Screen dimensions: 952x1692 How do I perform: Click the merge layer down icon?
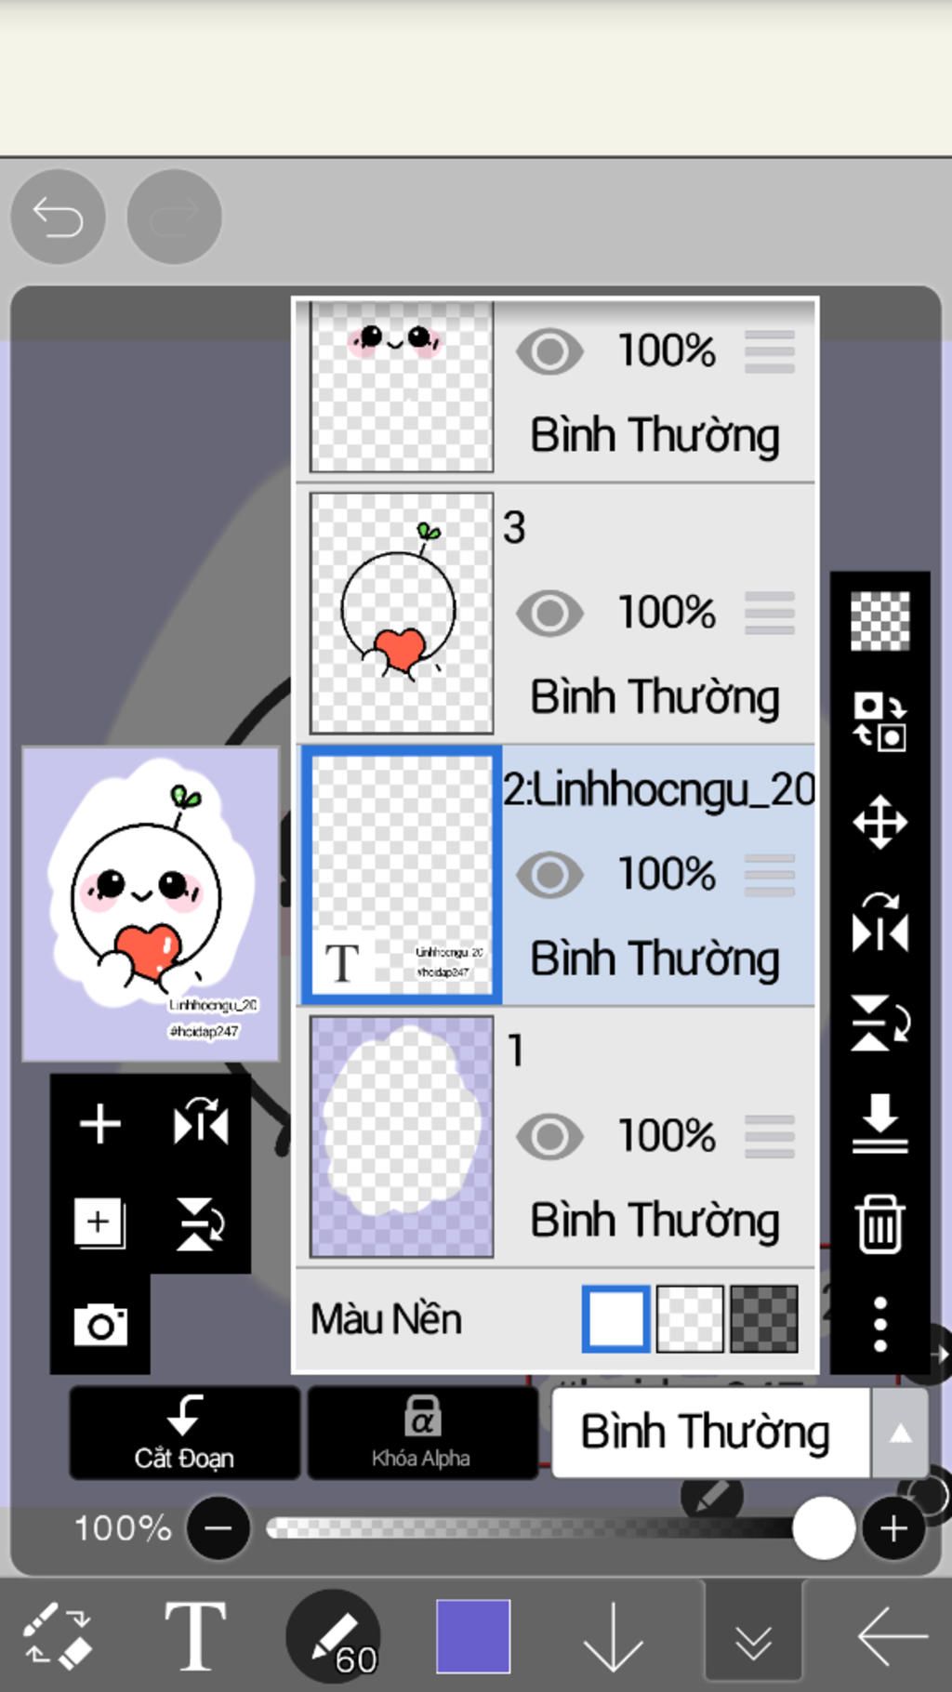(879, 1123)
